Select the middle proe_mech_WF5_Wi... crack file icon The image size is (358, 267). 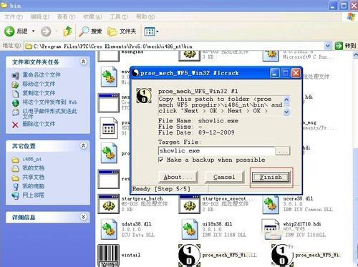pyautogui.click(x=189, y=256)
